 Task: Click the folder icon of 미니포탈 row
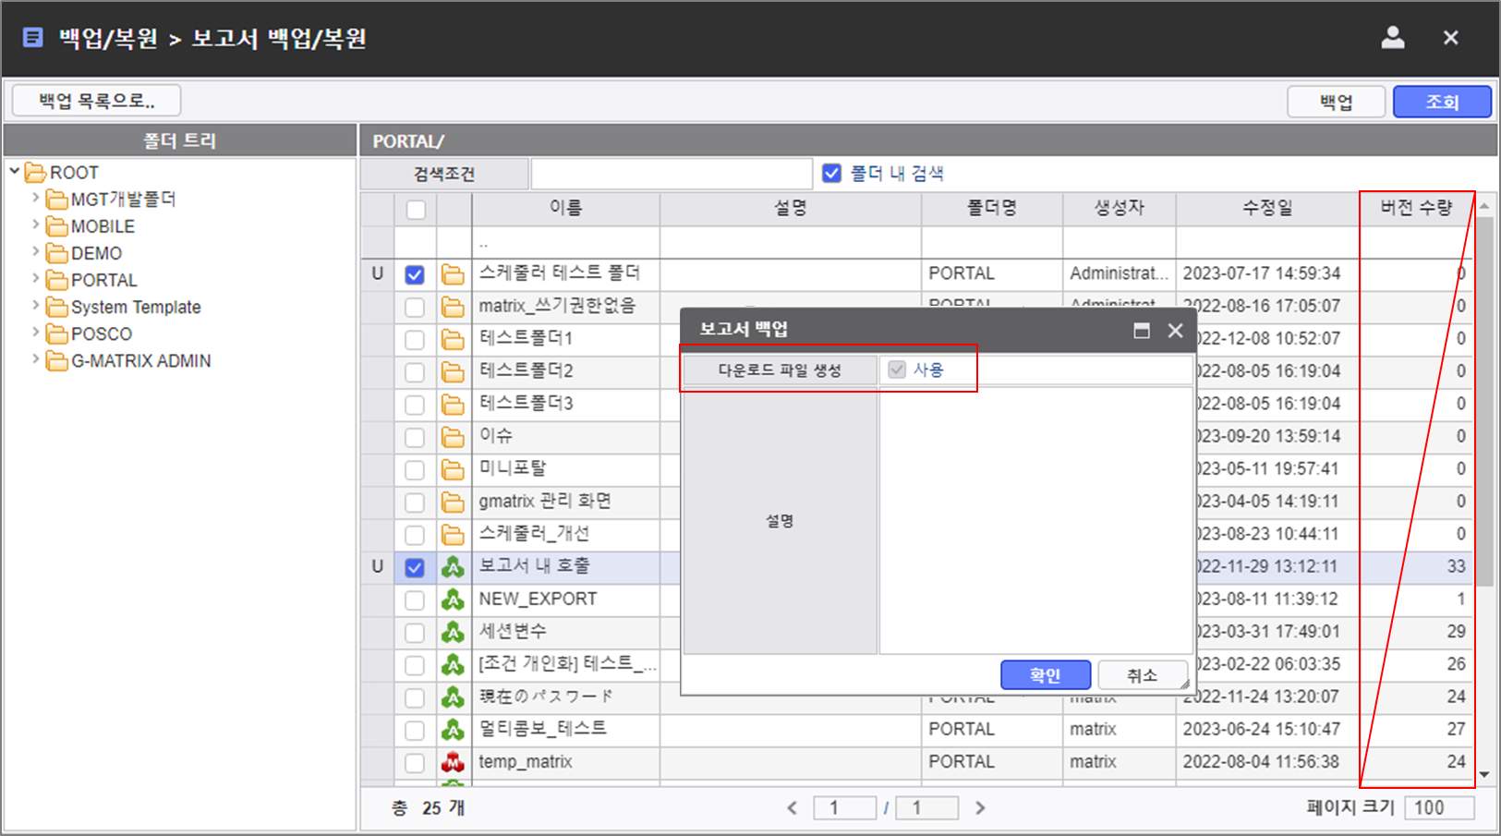pyautogui.click(x=452, y=469)
